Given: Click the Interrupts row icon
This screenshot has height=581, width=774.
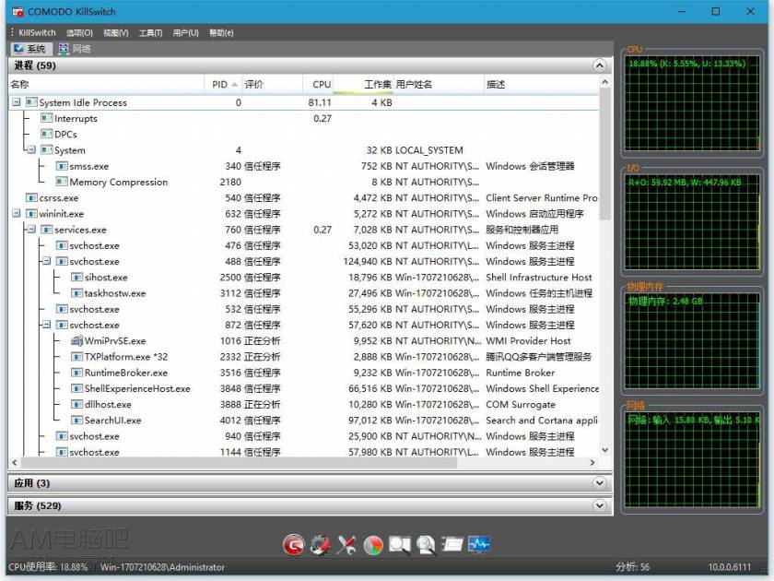Looking at the screenshot, I should [47, 118].
